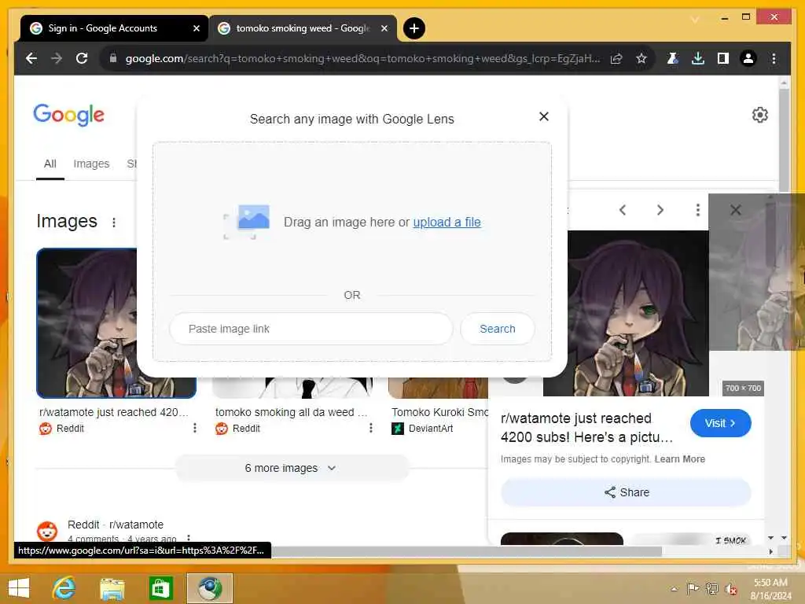Open options for tomoko smoking all da weed result

(x=371, y=428)
